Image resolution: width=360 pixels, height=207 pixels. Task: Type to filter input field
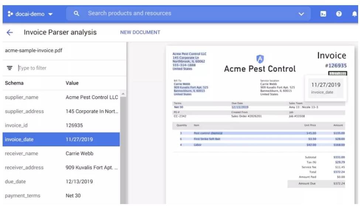[66, 68]
